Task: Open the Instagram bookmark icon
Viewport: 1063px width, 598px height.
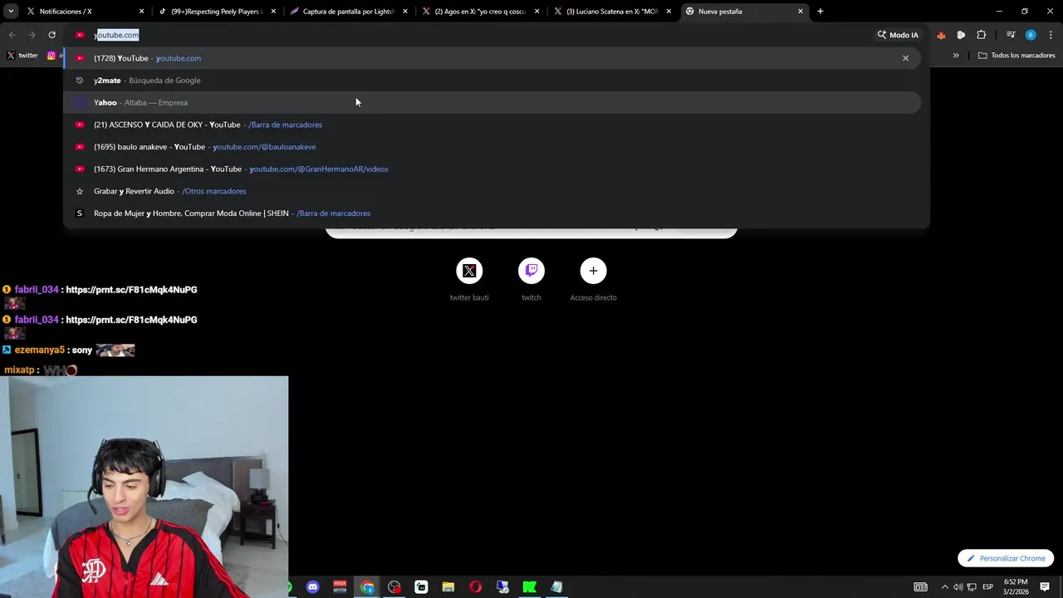Action: coord(51,56)
